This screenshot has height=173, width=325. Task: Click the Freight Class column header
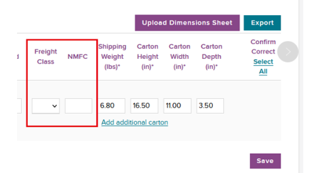pyautogui.click(x=45, y=57)
